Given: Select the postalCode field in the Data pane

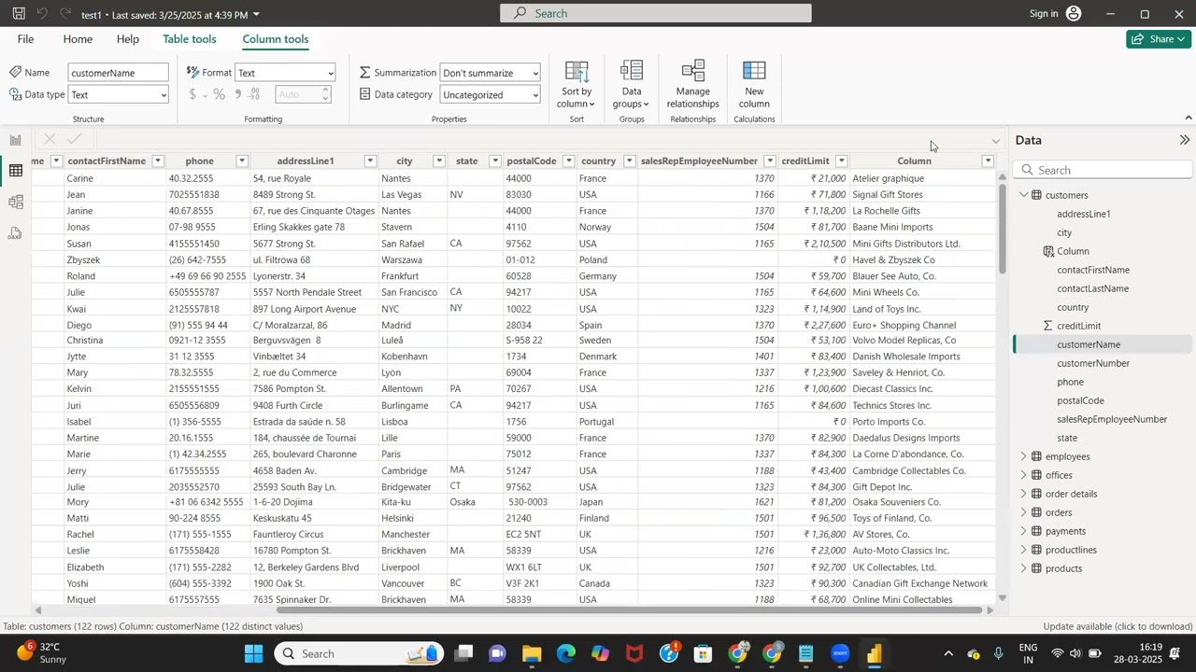Looking at the screenshot, I should pyautogui.click(x=1080, y=400).
